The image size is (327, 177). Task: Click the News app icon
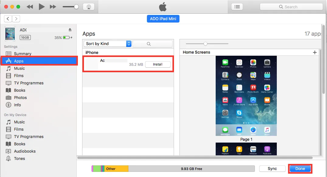point(225,100)
